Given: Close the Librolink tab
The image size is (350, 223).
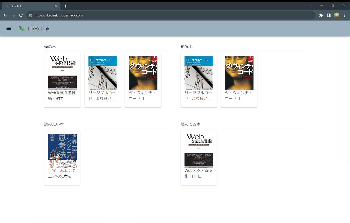Looking at the screenshot, I should pos(56,6).
